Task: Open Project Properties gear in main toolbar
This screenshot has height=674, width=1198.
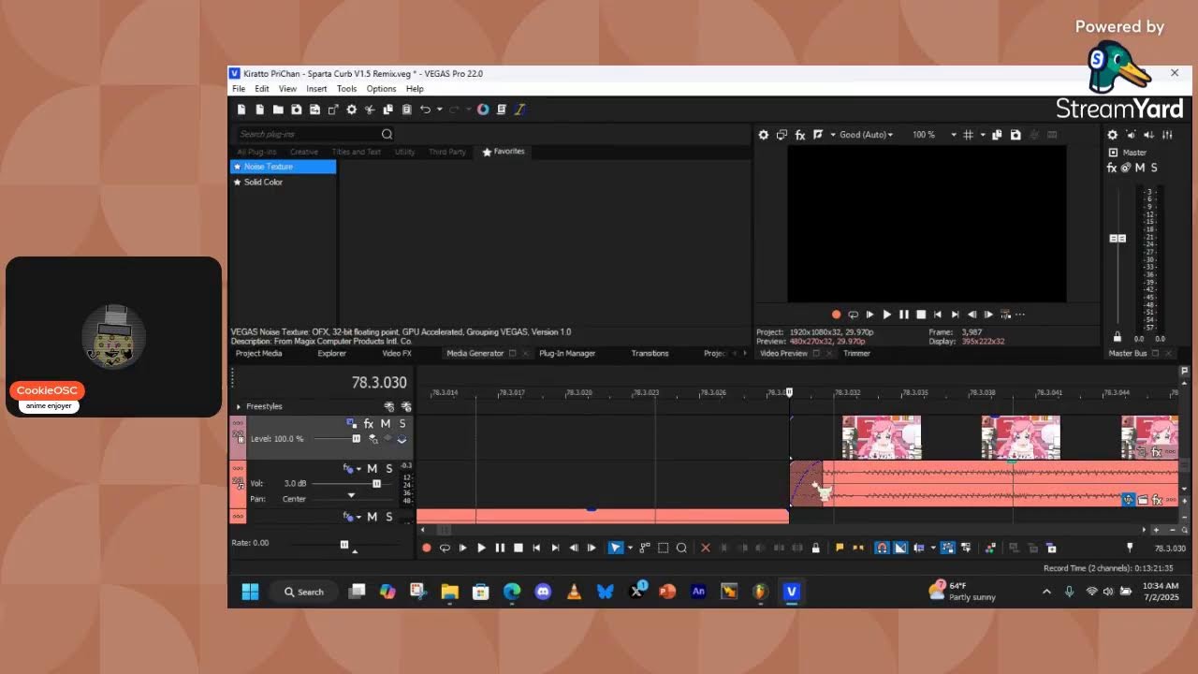Action: point(352,110)
